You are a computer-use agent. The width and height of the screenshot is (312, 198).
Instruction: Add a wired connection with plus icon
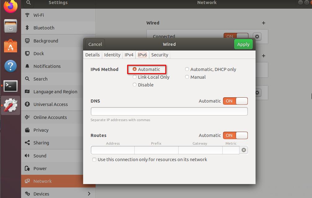264,23
